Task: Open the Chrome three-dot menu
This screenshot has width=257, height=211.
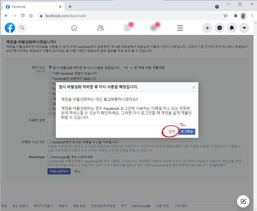Action: coord(252,16)
